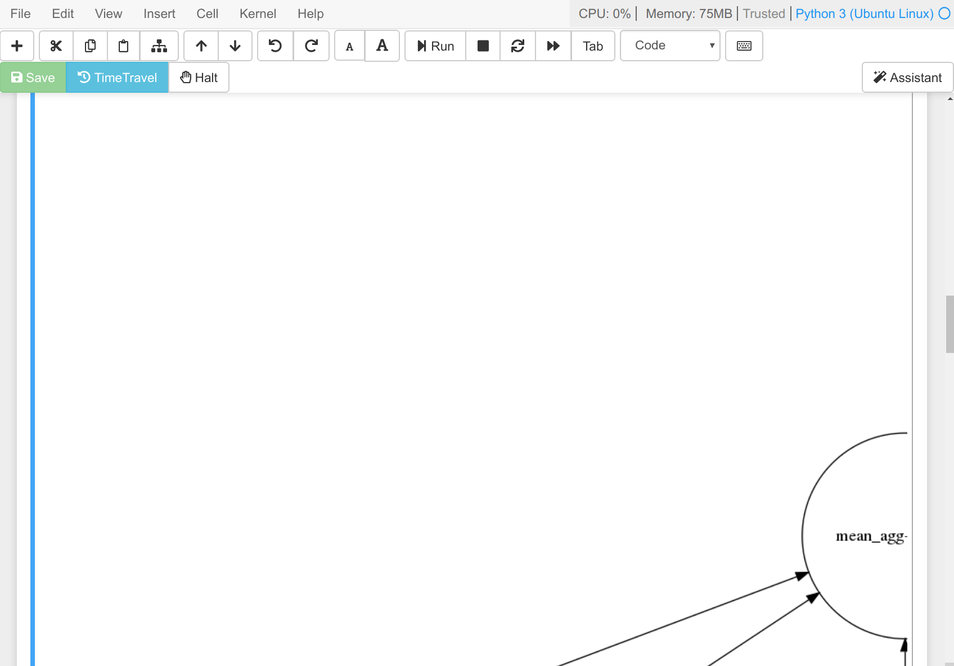Open TimeTravel history
Viewport: 954px width, 666px height.
coord(117,77)
